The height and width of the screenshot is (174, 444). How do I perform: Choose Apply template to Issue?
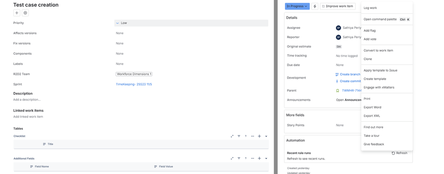(x=387, y=70)
